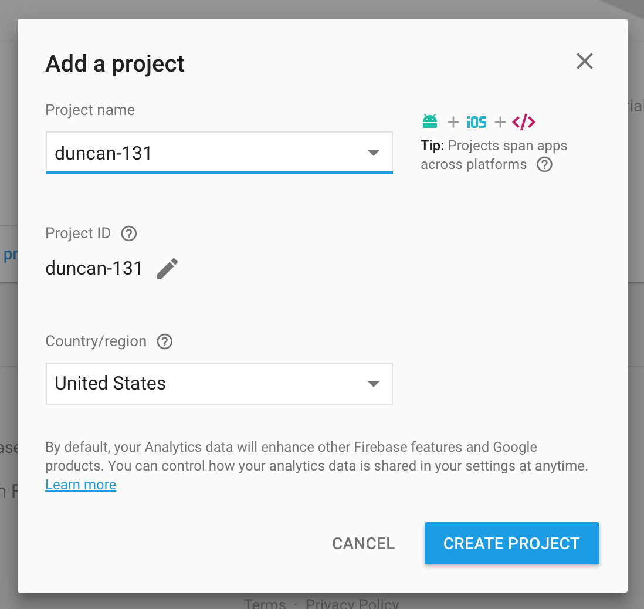Edit the Project ID with pencil icon
644x609 pixels.
pyautogui.click(x=167, y=269)
